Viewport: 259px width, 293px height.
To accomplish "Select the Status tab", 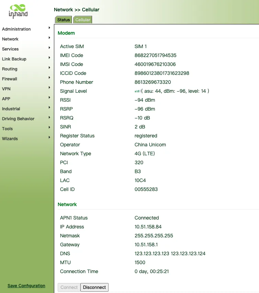I will pyautogui.click(x=64, y=20).
